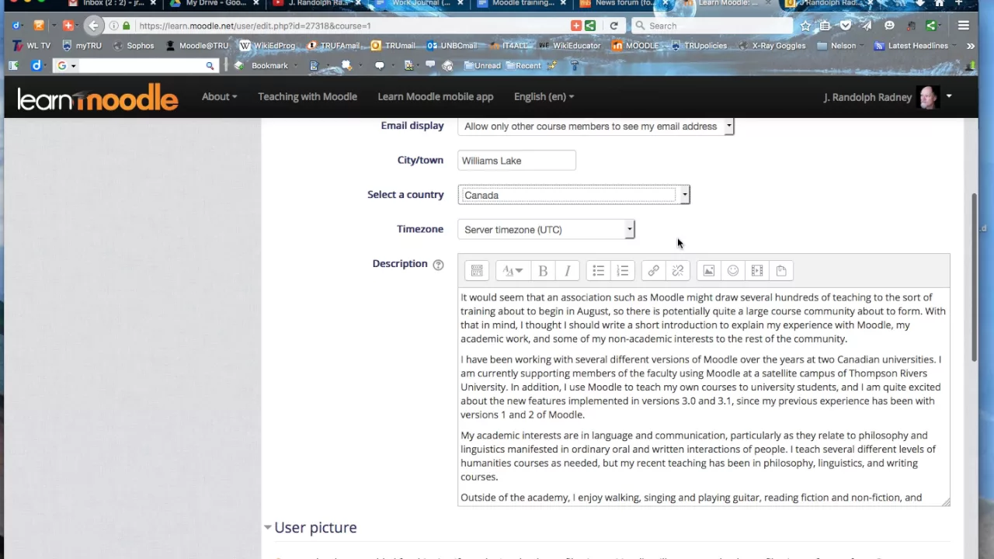Click the resize handle of the description editor
This screenshot has width=994, height=559.
point(945,502)
